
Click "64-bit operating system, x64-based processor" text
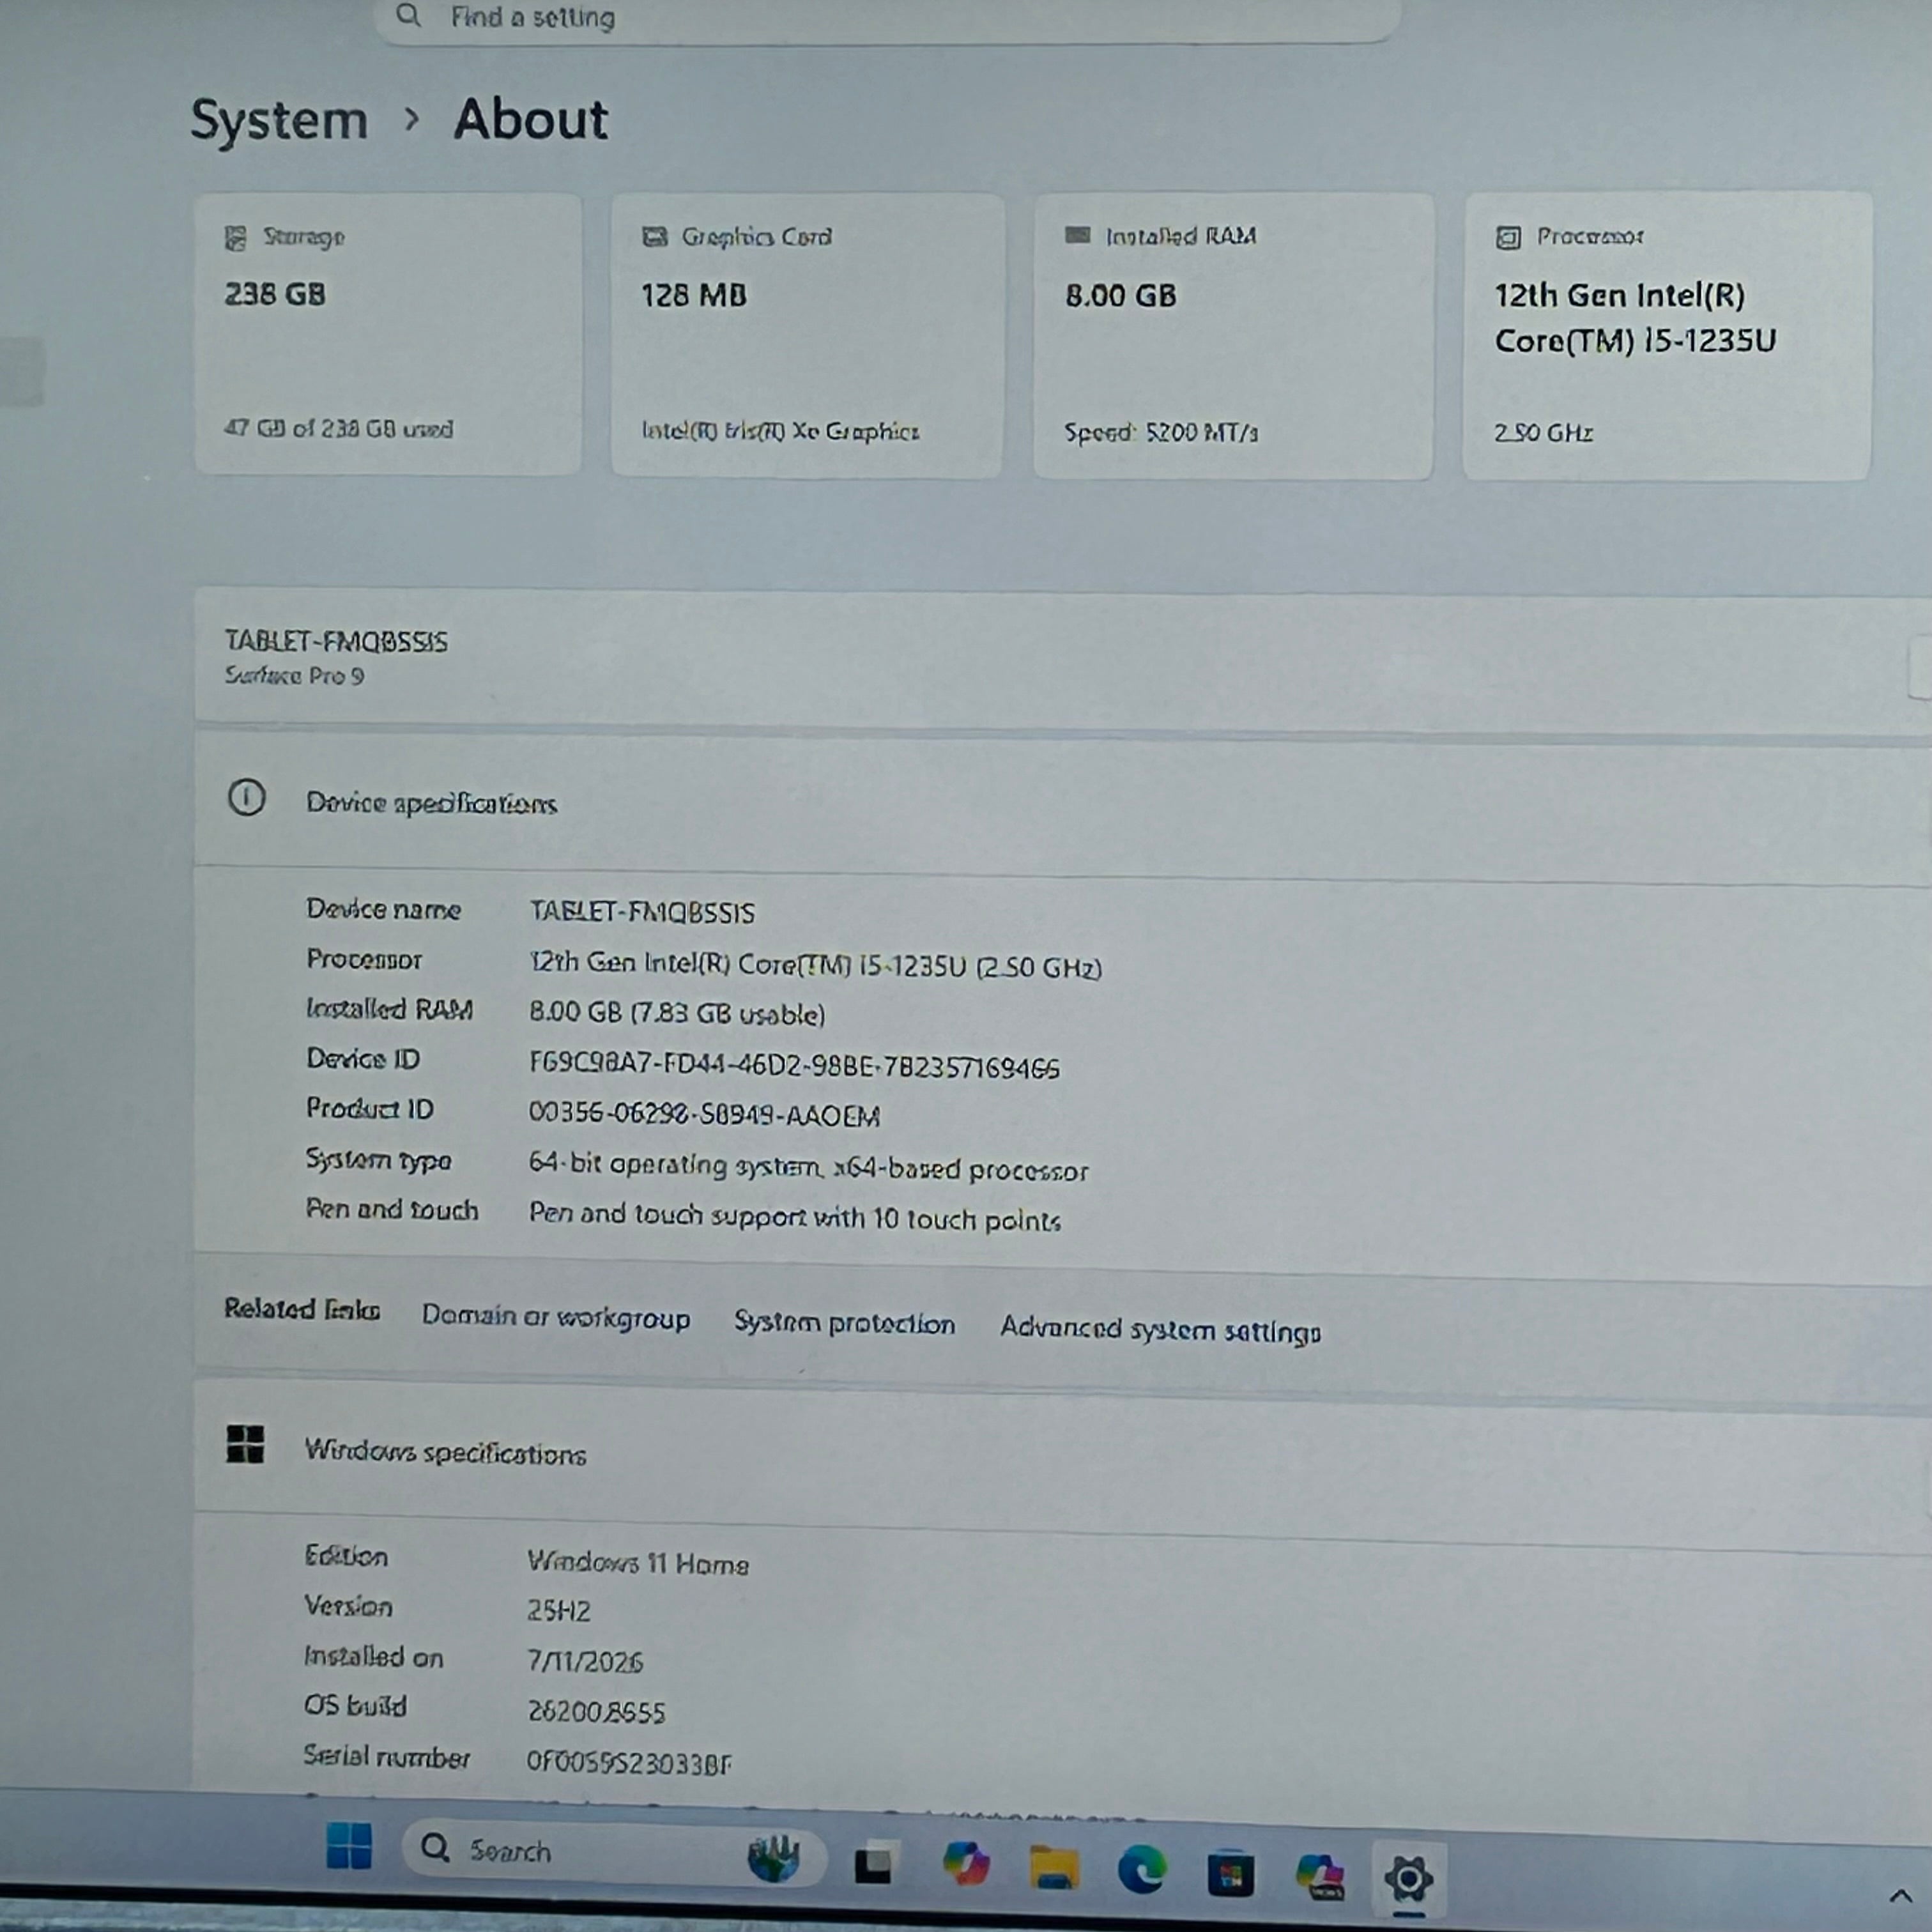[x=808, y=1167]
